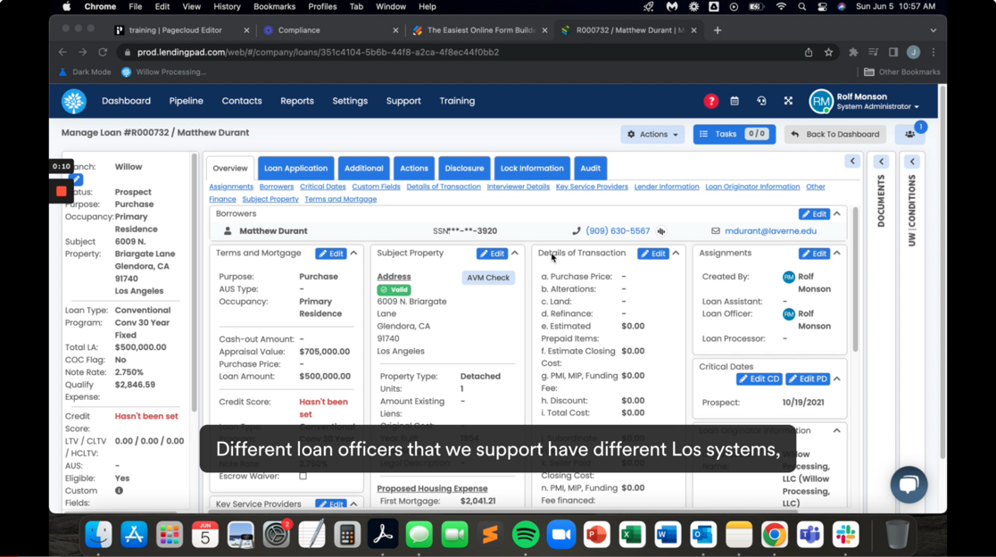Image resolution: width=996 pixels, height=557 pixels.
Task: Click the fullscreen expand arrows icon
Action: (788, 101)
